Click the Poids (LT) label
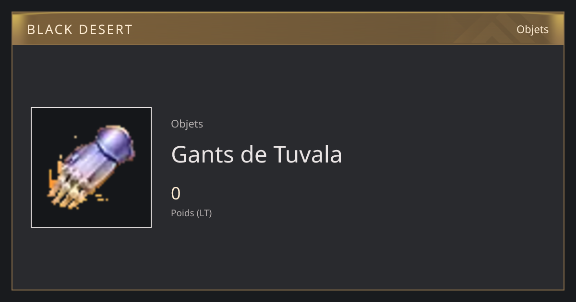 coord(191,213)
